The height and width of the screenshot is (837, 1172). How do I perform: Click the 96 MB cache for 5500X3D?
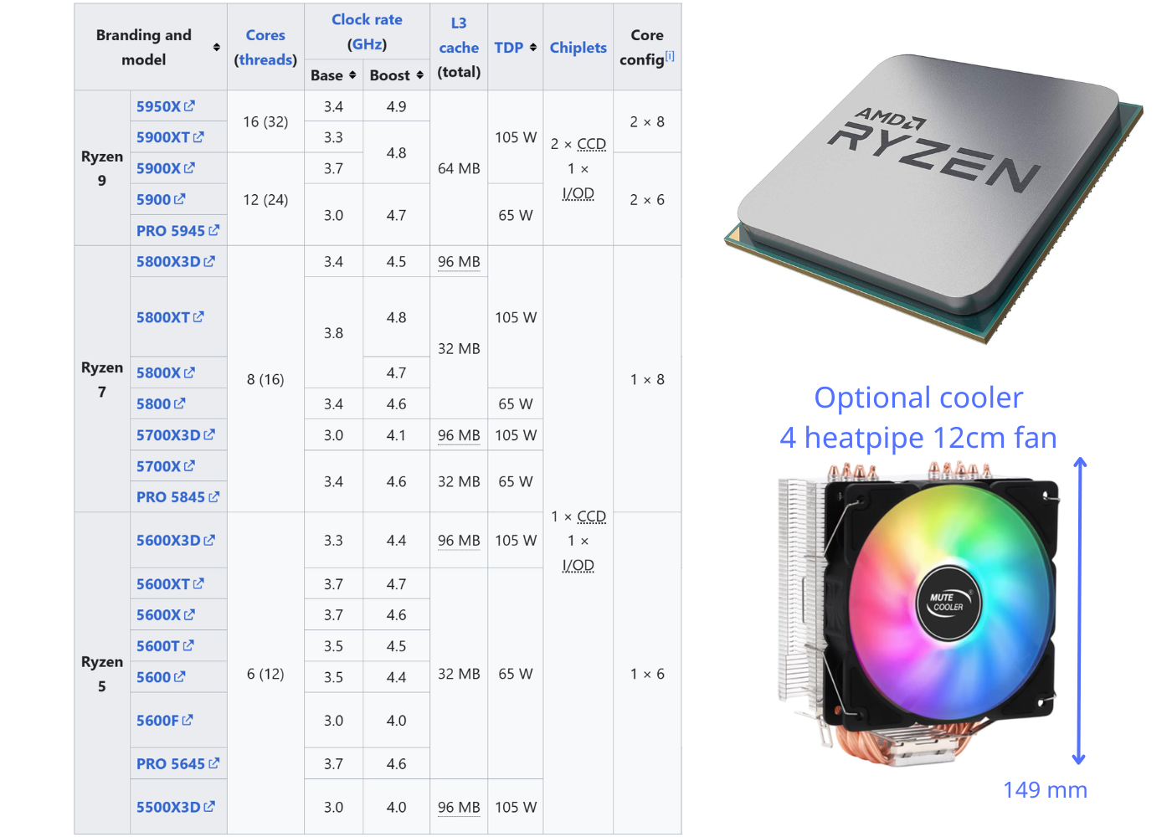(x=459, y=808)
